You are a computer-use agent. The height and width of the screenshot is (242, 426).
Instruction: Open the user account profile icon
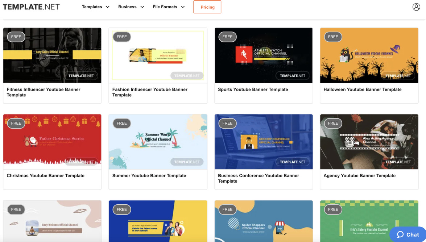[416, 7]
